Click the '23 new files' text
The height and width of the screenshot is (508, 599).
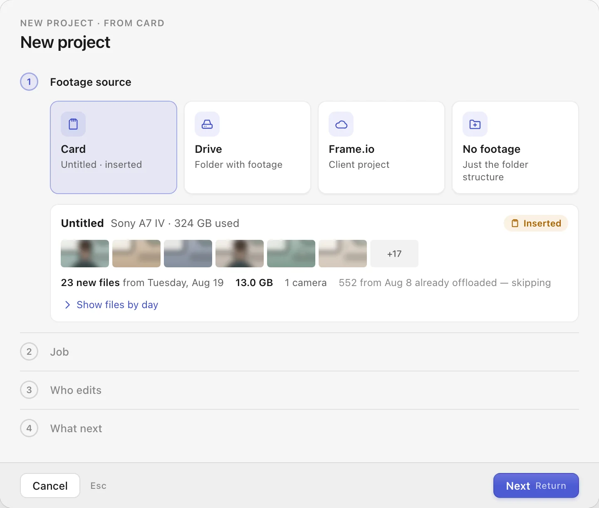click(90, 283)
